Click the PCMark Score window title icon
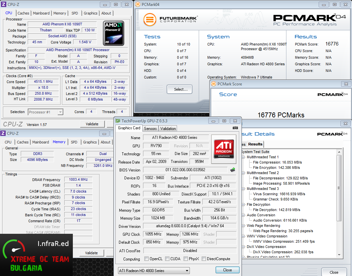Viewport: 352px width, 276px height. [x=214, y=84]
